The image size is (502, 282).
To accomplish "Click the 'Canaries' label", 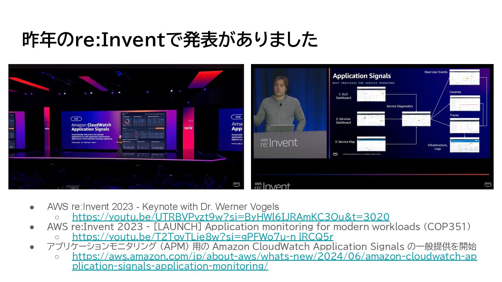I will tap(455, 92).
